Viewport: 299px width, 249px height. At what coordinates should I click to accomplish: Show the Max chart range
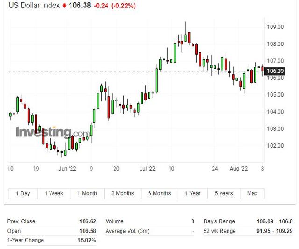[x=252, y=193]
